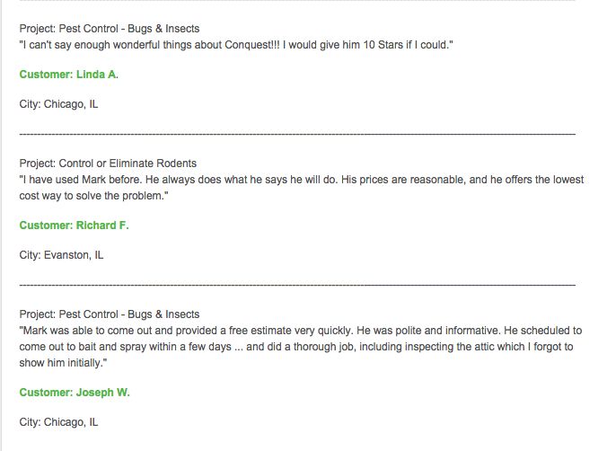Click the Chicago city line under Joseph W.
Viewport: 607px width, 451px height.
pos(58,421)
